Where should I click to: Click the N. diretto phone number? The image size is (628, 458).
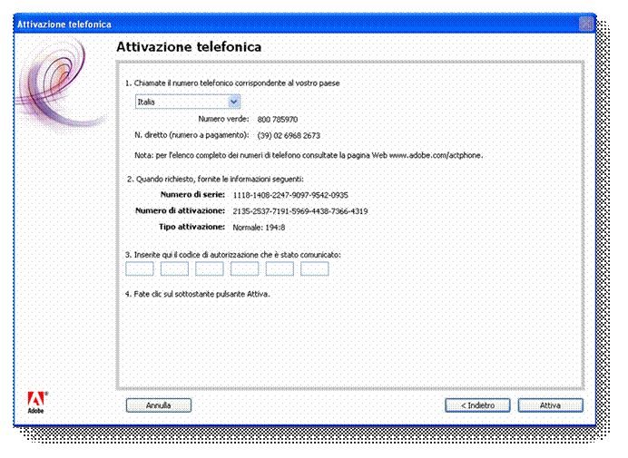289,135
